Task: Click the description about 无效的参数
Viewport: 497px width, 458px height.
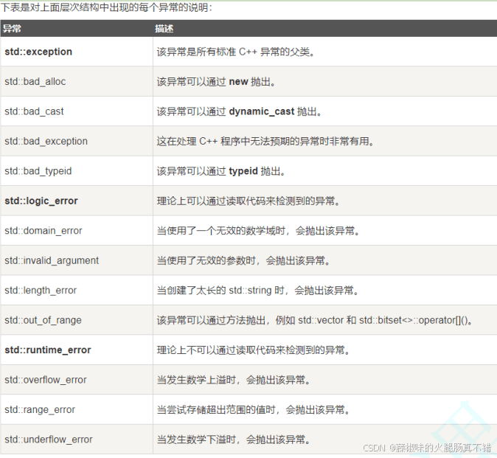Action: (243, 260)
